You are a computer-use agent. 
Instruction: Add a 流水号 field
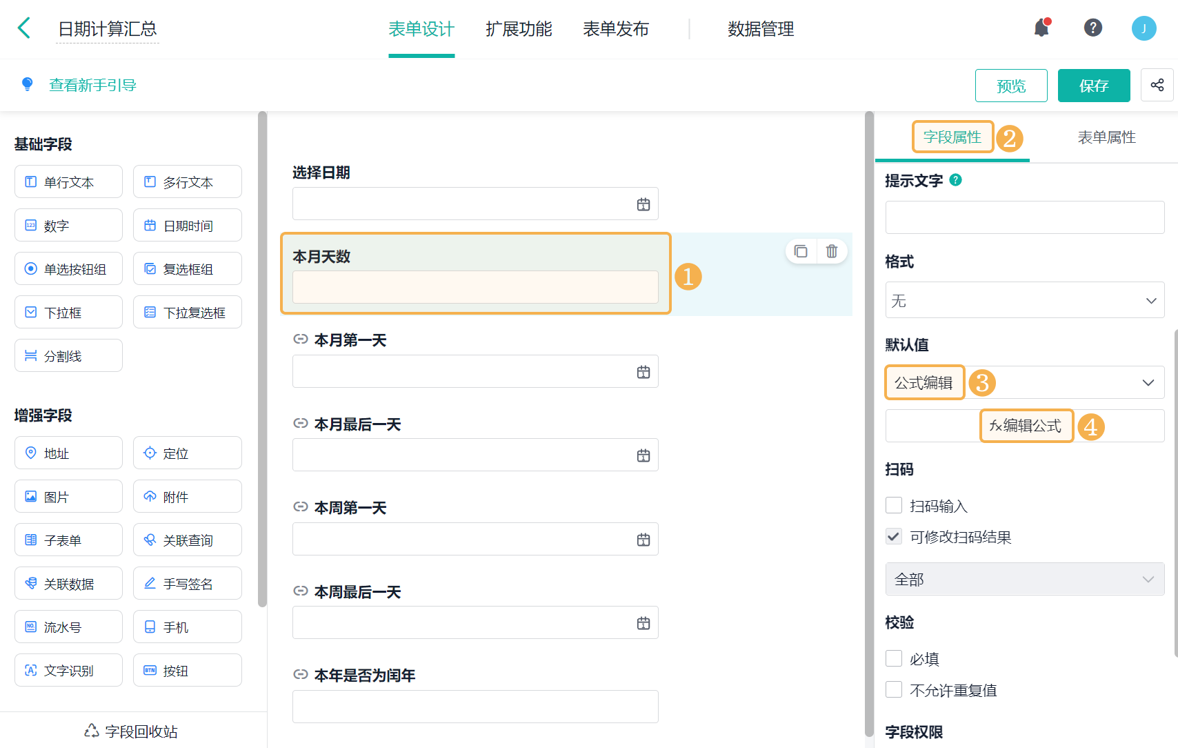(68, 627)
